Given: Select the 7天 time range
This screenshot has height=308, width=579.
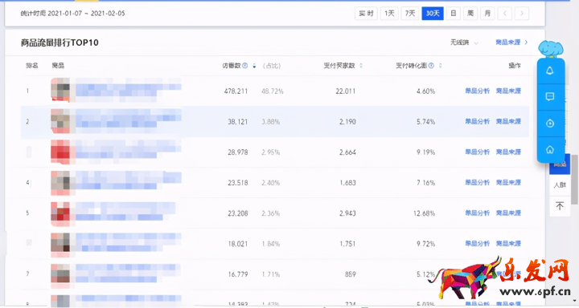Looking at the screenshot, I should pos(410,14).
